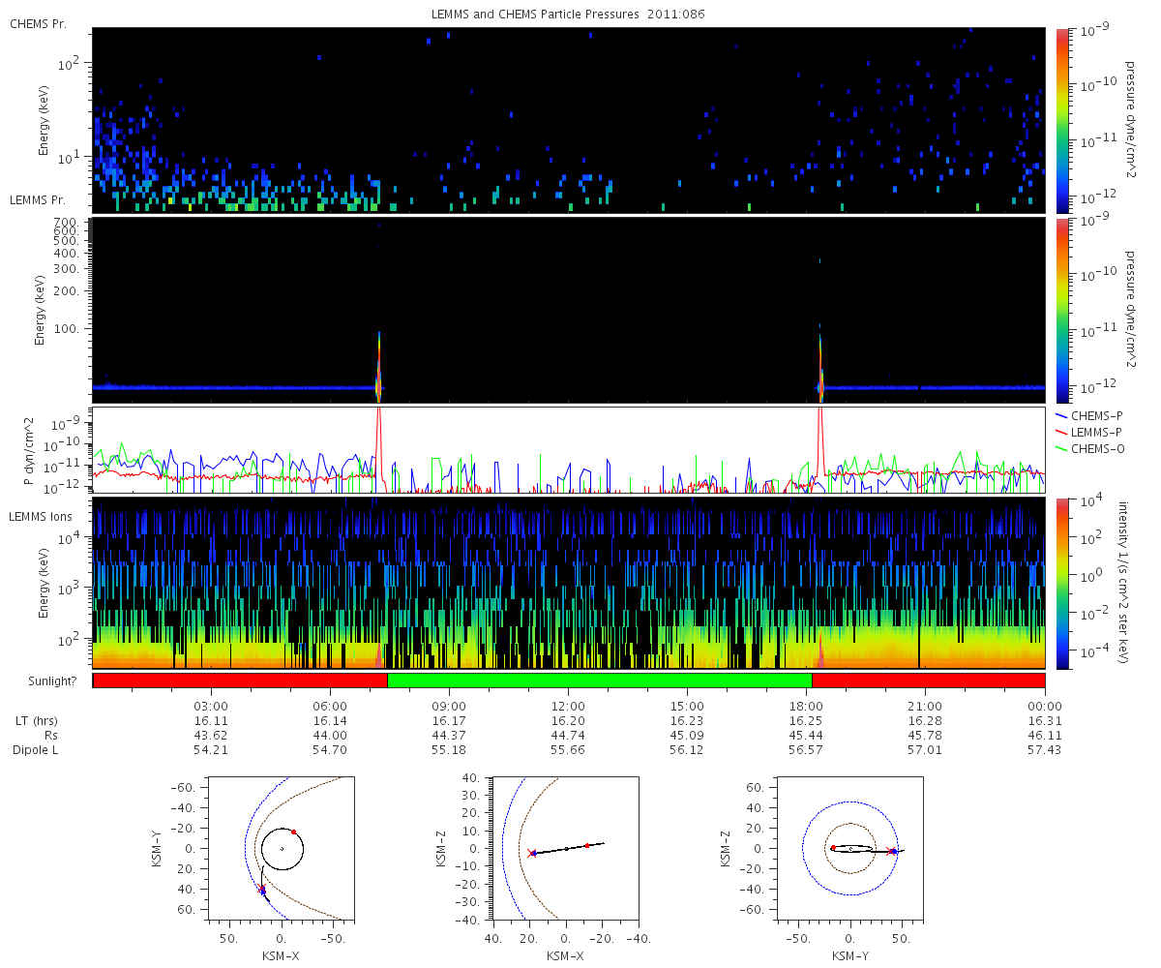Click the 12:00 time axis label
The height and width of the screenshot is (968, 1161).
568,707
